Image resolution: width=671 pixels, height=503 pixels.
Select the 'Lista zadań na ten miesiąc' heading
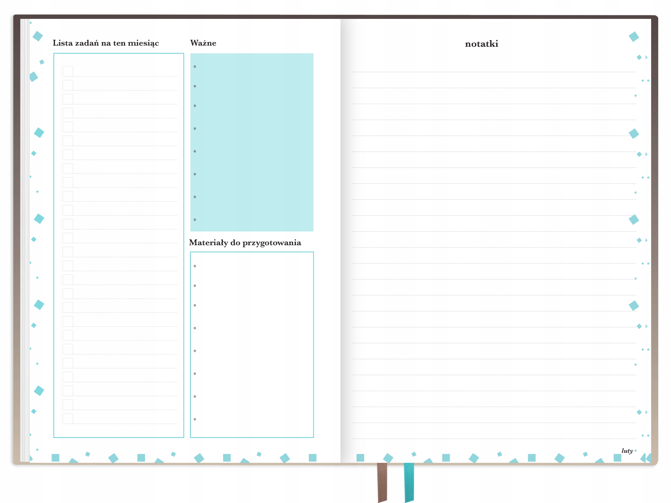[x=106, y=43]
